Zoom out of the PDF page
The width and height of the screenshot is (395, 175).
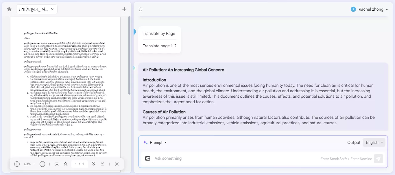43,164
